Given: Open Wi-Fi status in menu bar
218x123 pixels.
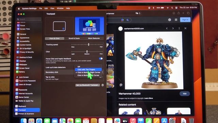Looking at the screenshot, I should click(168, 8).
